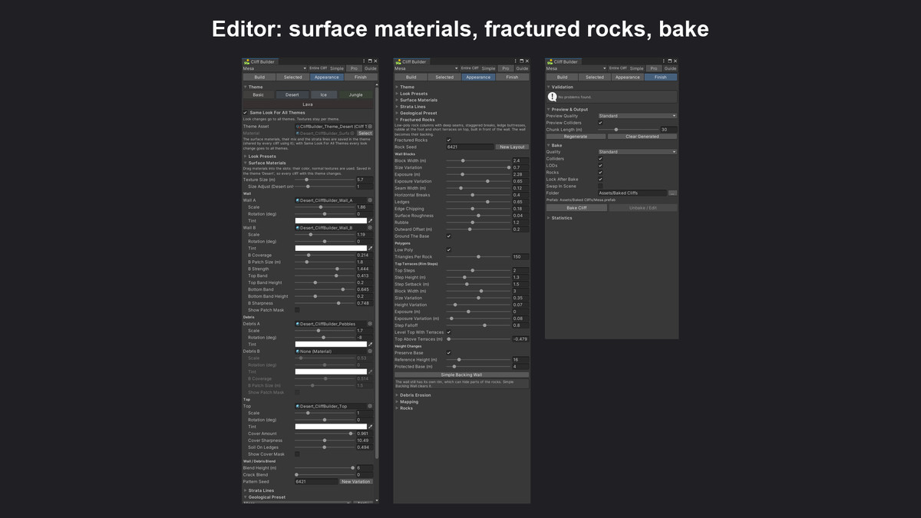Open object picker for Wall B material
This screenshot has height=518, width=921.
[x=370, y=228]
